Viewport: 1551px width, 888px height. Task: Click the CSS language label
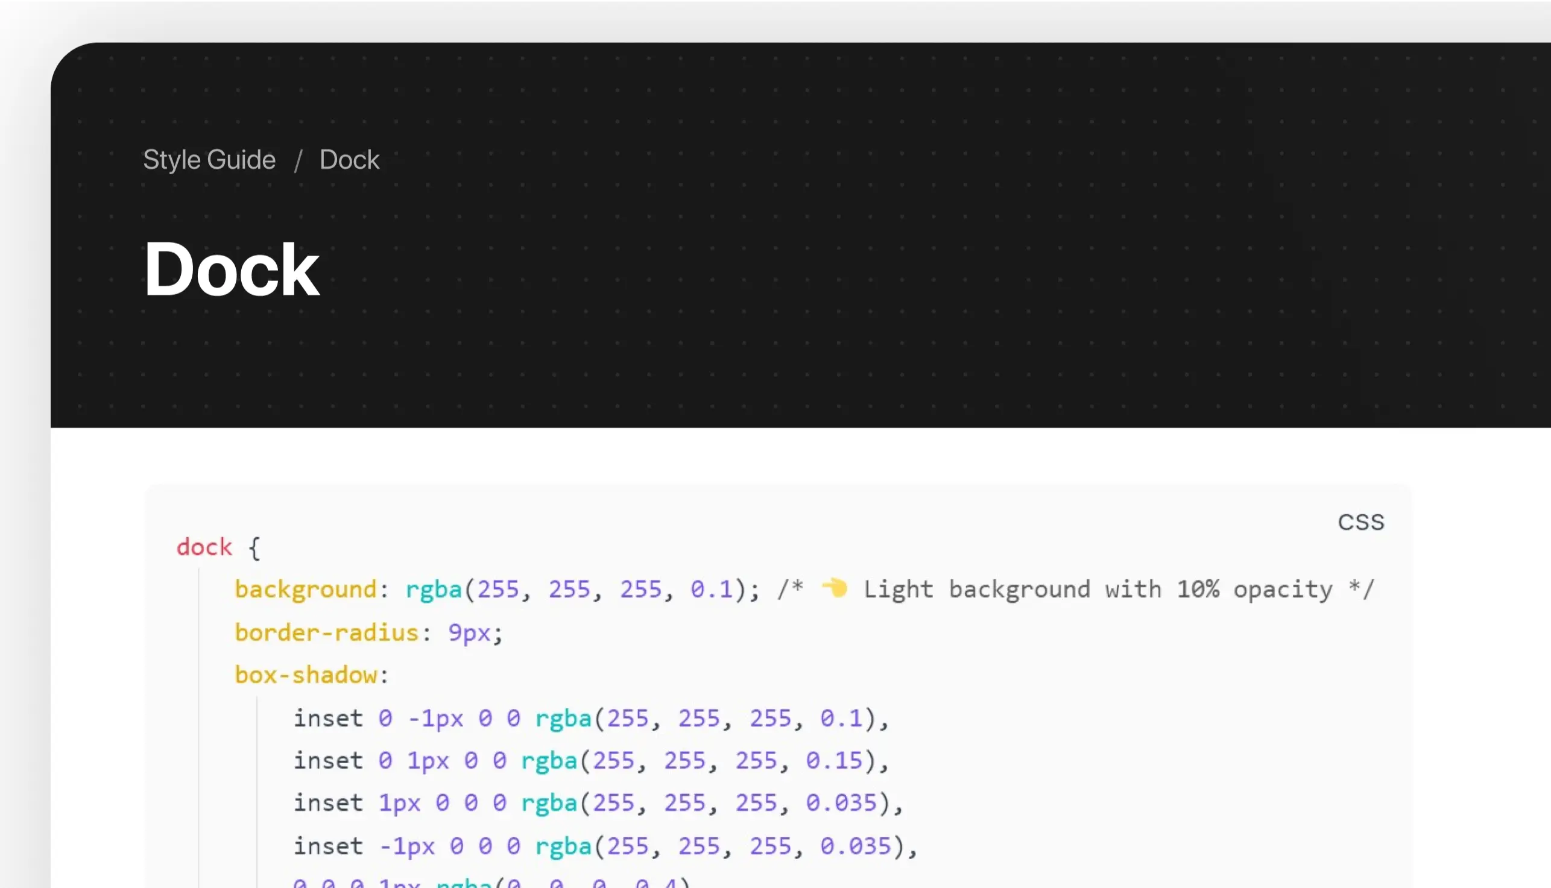1360,522
